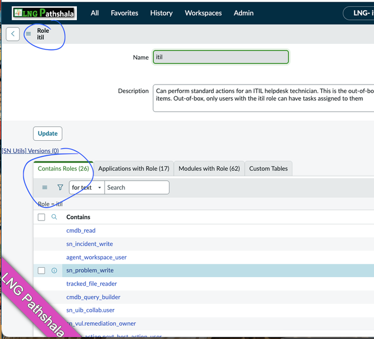Click the global search box at top right

coord(358,13)
